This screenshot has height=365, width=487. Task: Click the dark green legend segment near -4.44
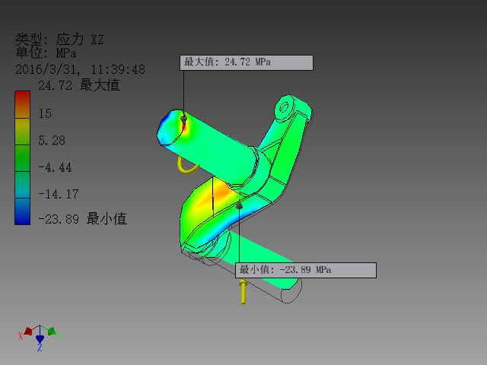tap(22, 158)
